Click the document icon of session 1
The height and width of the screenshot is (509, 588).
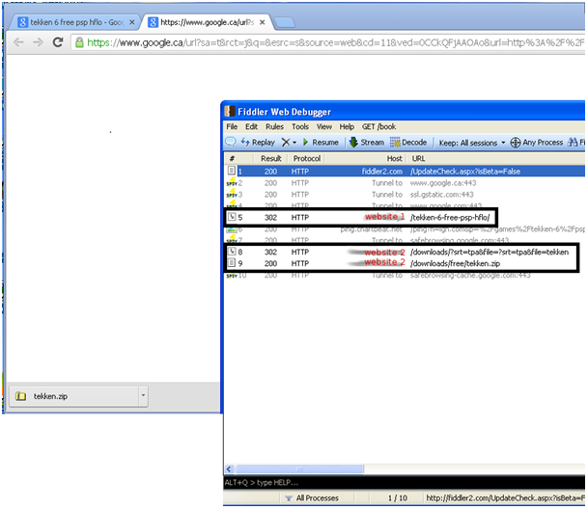click(232, 171)
